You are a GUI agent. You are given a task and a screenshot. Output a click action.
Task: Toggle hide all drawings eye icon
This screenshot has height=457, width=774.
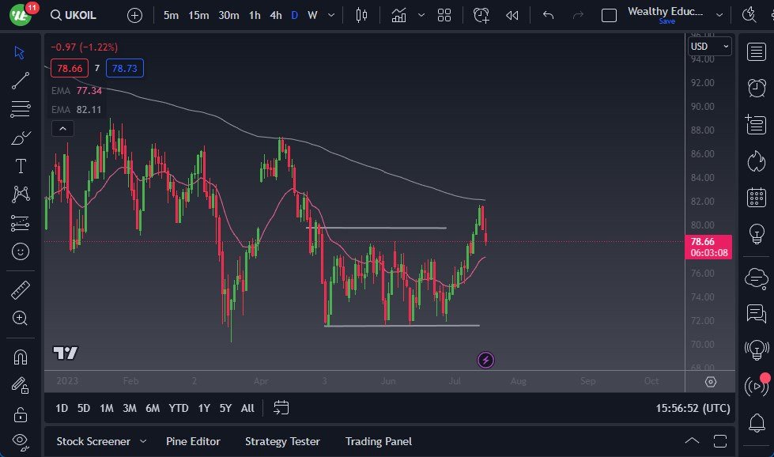21,440
